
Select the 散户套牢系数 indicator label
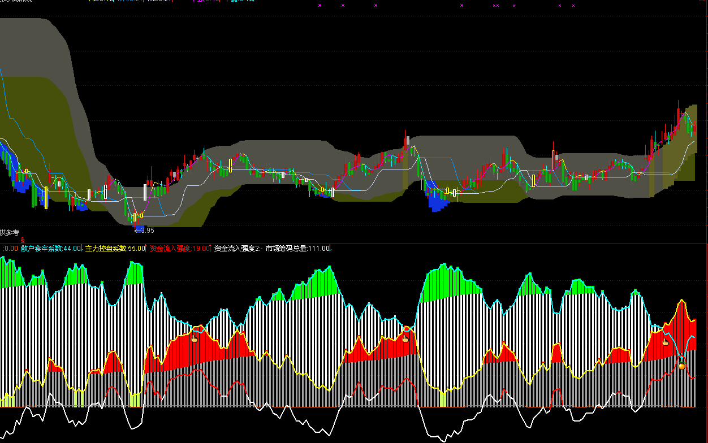click(42, 248)
